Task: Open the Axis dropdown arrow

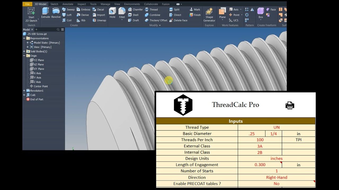Action: click(x=241, y=9)
